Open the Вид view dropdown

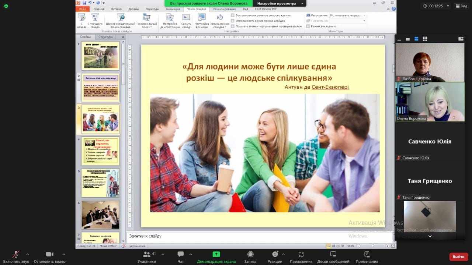[x=461, y=6]
